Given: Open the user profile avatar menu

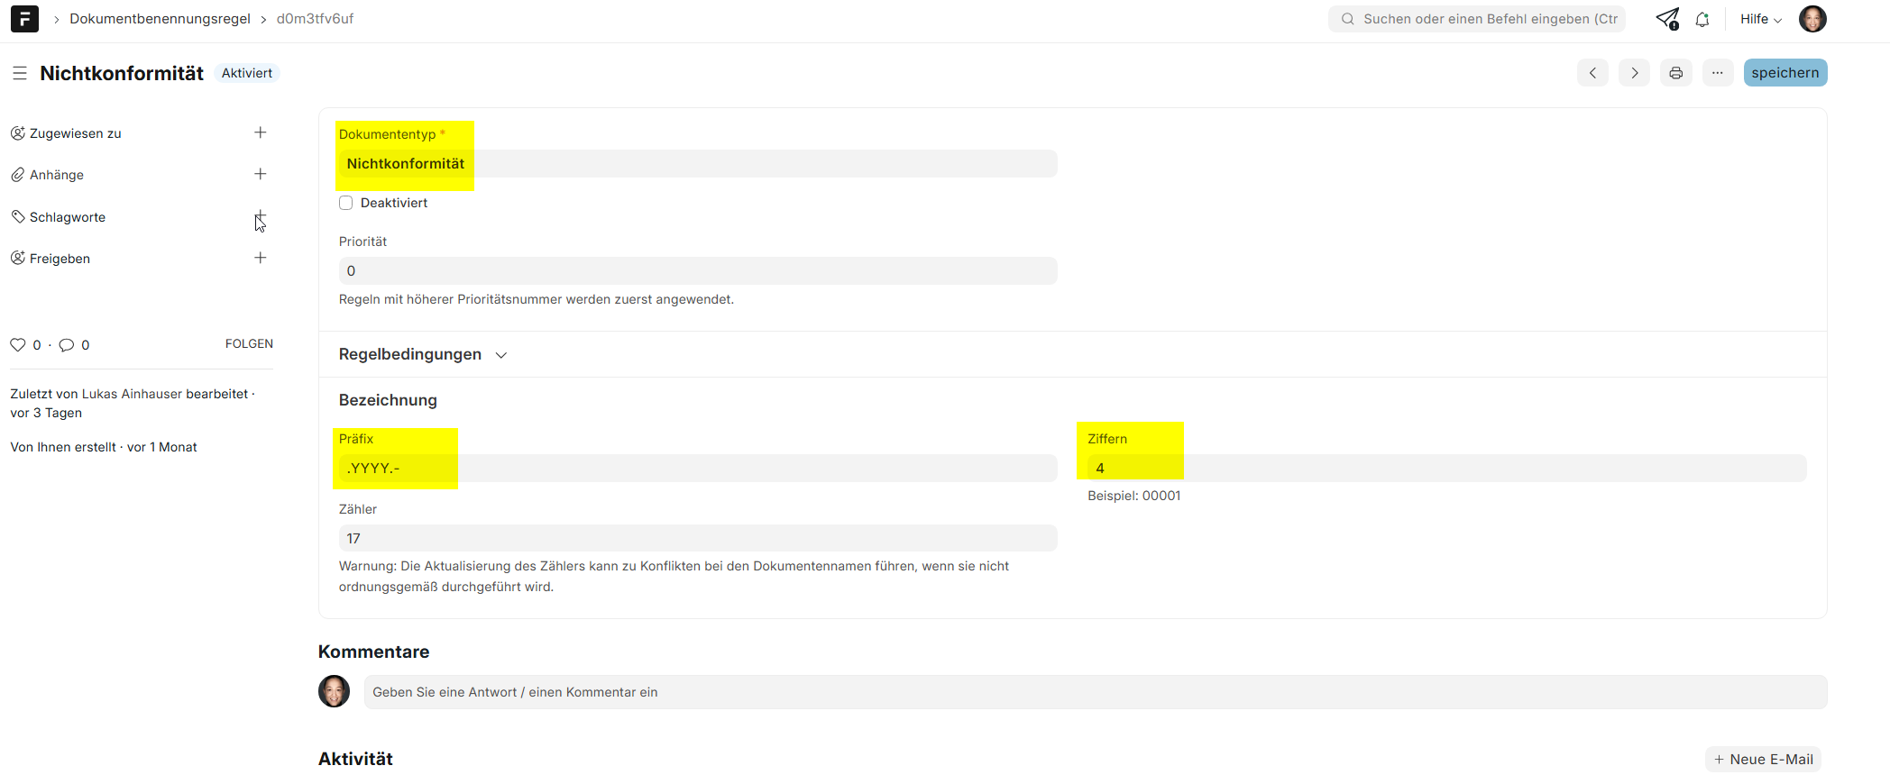Looking at the screenshot, I should 1812,19.
